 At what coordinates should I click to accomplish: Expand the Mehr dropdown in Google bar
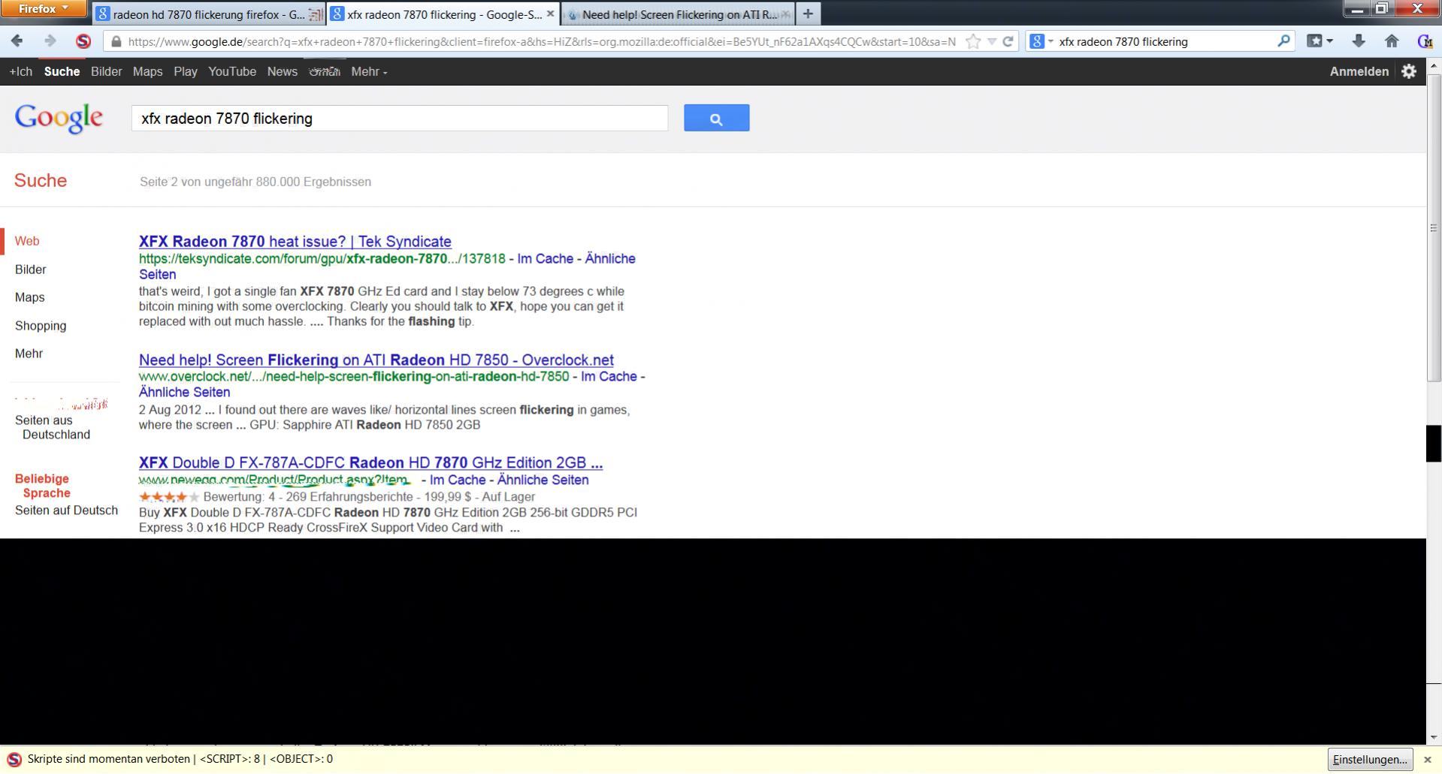[369, 72]
